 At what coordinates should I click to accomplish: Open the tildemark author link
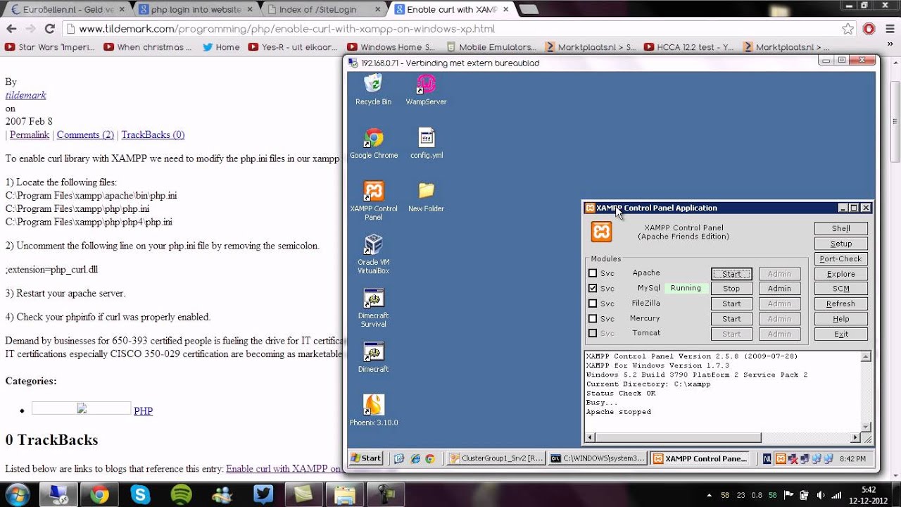pos(25,95)
